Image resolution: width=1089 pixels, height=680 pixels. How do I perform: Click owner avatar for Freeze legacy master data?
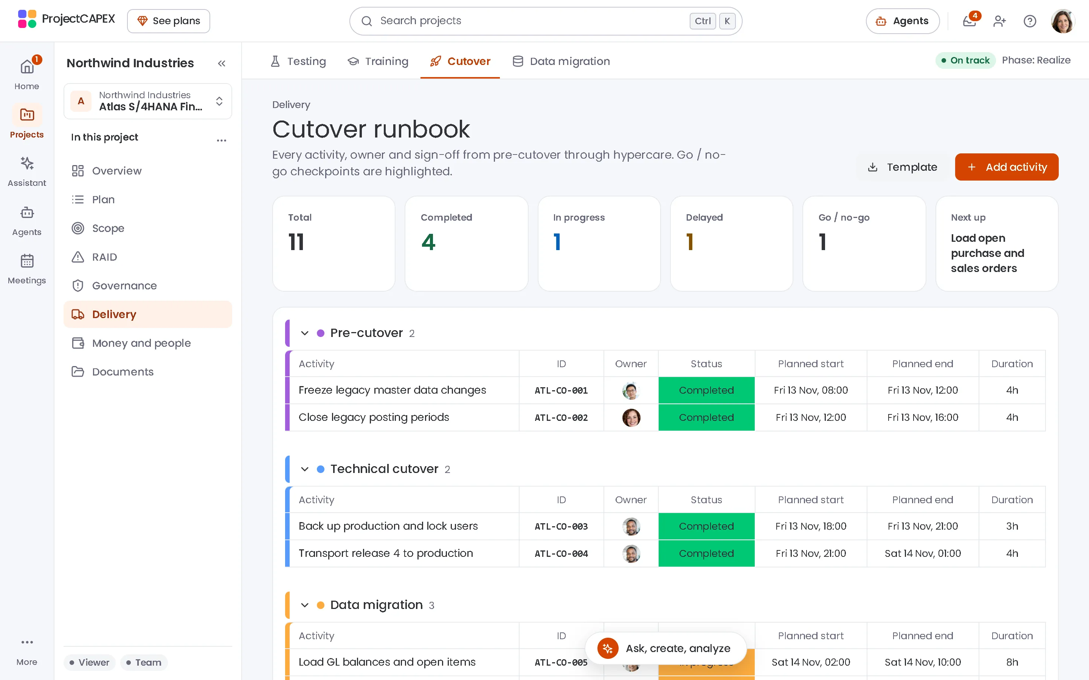[x=631, y=390]
